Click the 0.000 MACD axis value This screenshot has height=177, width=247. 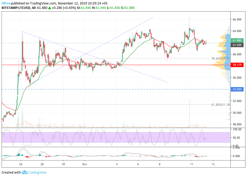(236, 156)
